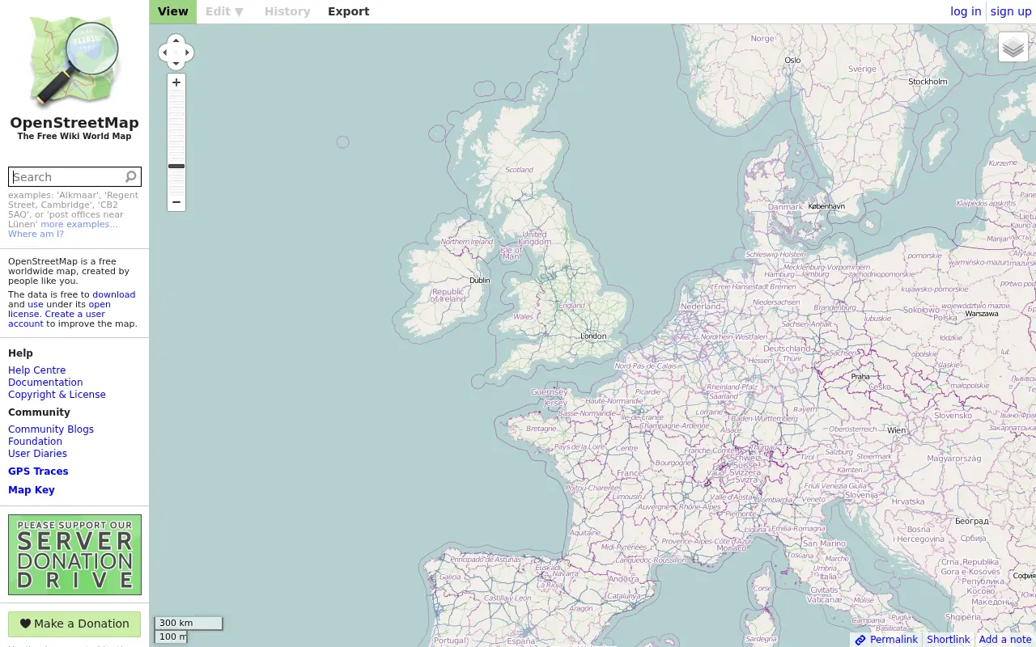
Task: Click the zoom slider handle
Action: (176, 166)
